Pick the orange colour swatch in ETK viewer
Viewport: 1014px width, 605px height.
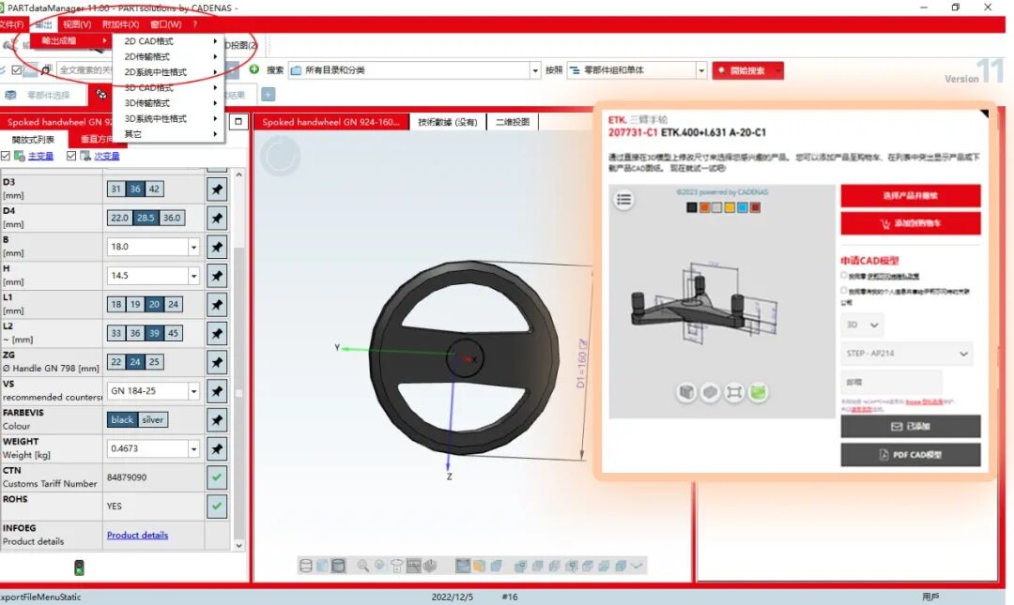coord(705,207)
